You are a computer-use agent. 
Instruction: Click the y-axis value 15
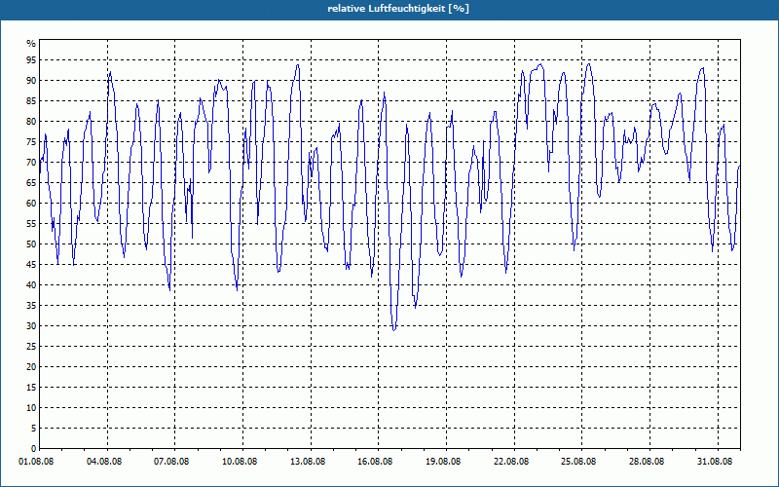[x=31, y=387]
